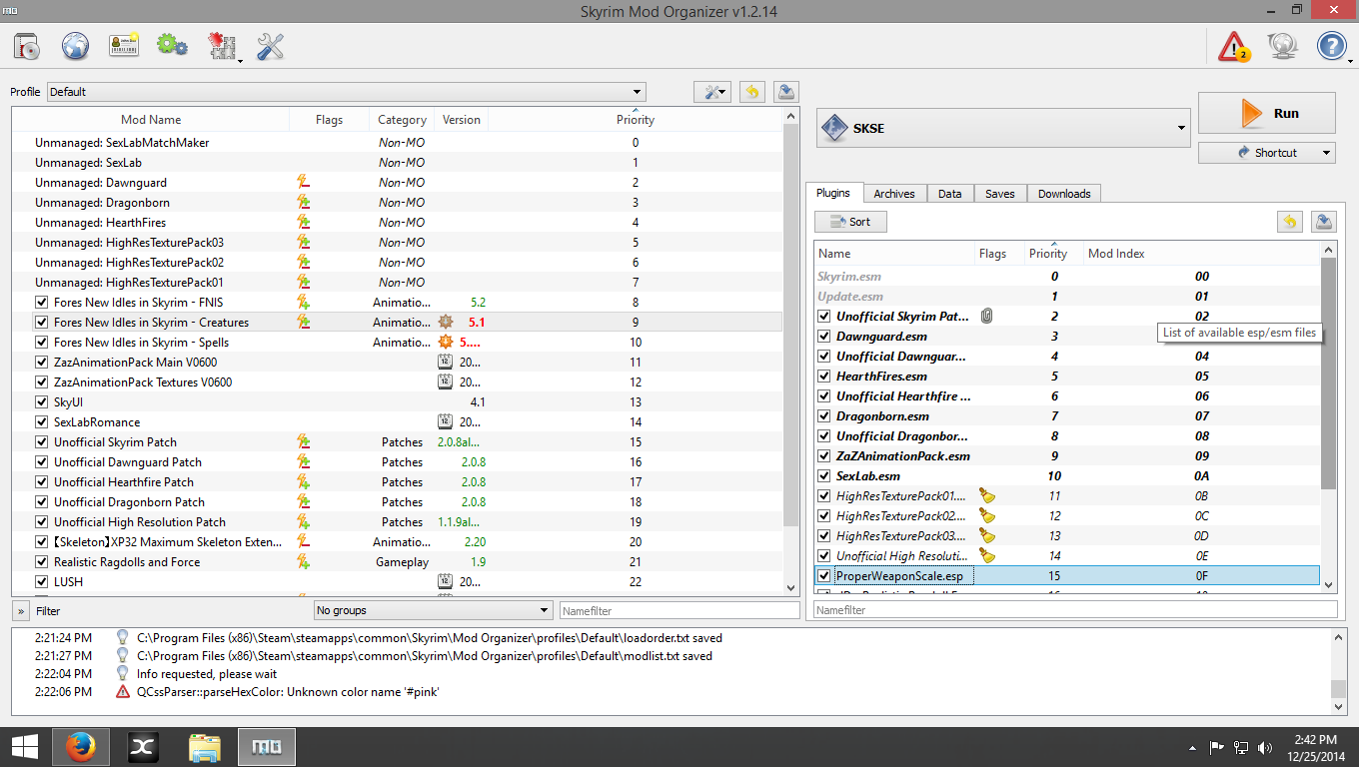This screenshot has width=1359, height=767.
Task: Open the Settings wrench and screwdriver icon
Action: (x=271, y=46)
